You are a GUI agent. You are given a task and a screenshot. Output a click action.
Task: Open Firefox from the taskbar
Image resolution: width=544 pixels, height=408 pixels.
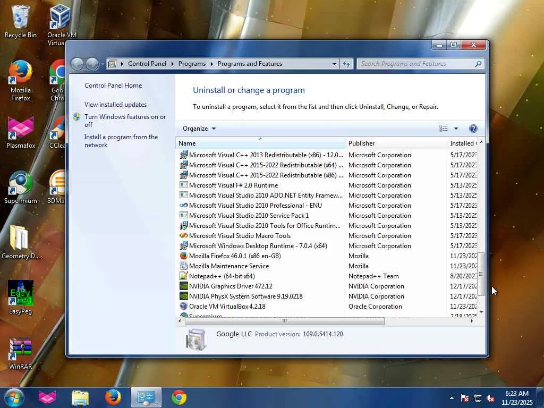(x=113, y=397)
